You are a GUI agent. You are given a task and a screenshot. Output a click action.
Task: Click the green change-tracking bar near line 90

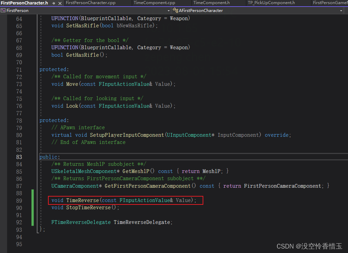click(x=33, y=208)
